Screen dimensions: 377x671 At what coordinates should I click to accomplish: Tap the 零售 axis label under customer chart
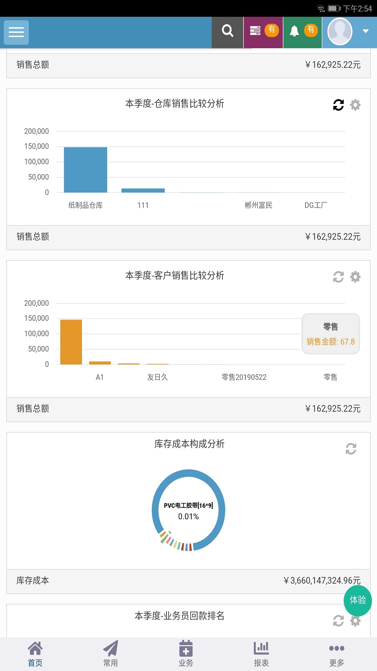[x=330, y=377]
